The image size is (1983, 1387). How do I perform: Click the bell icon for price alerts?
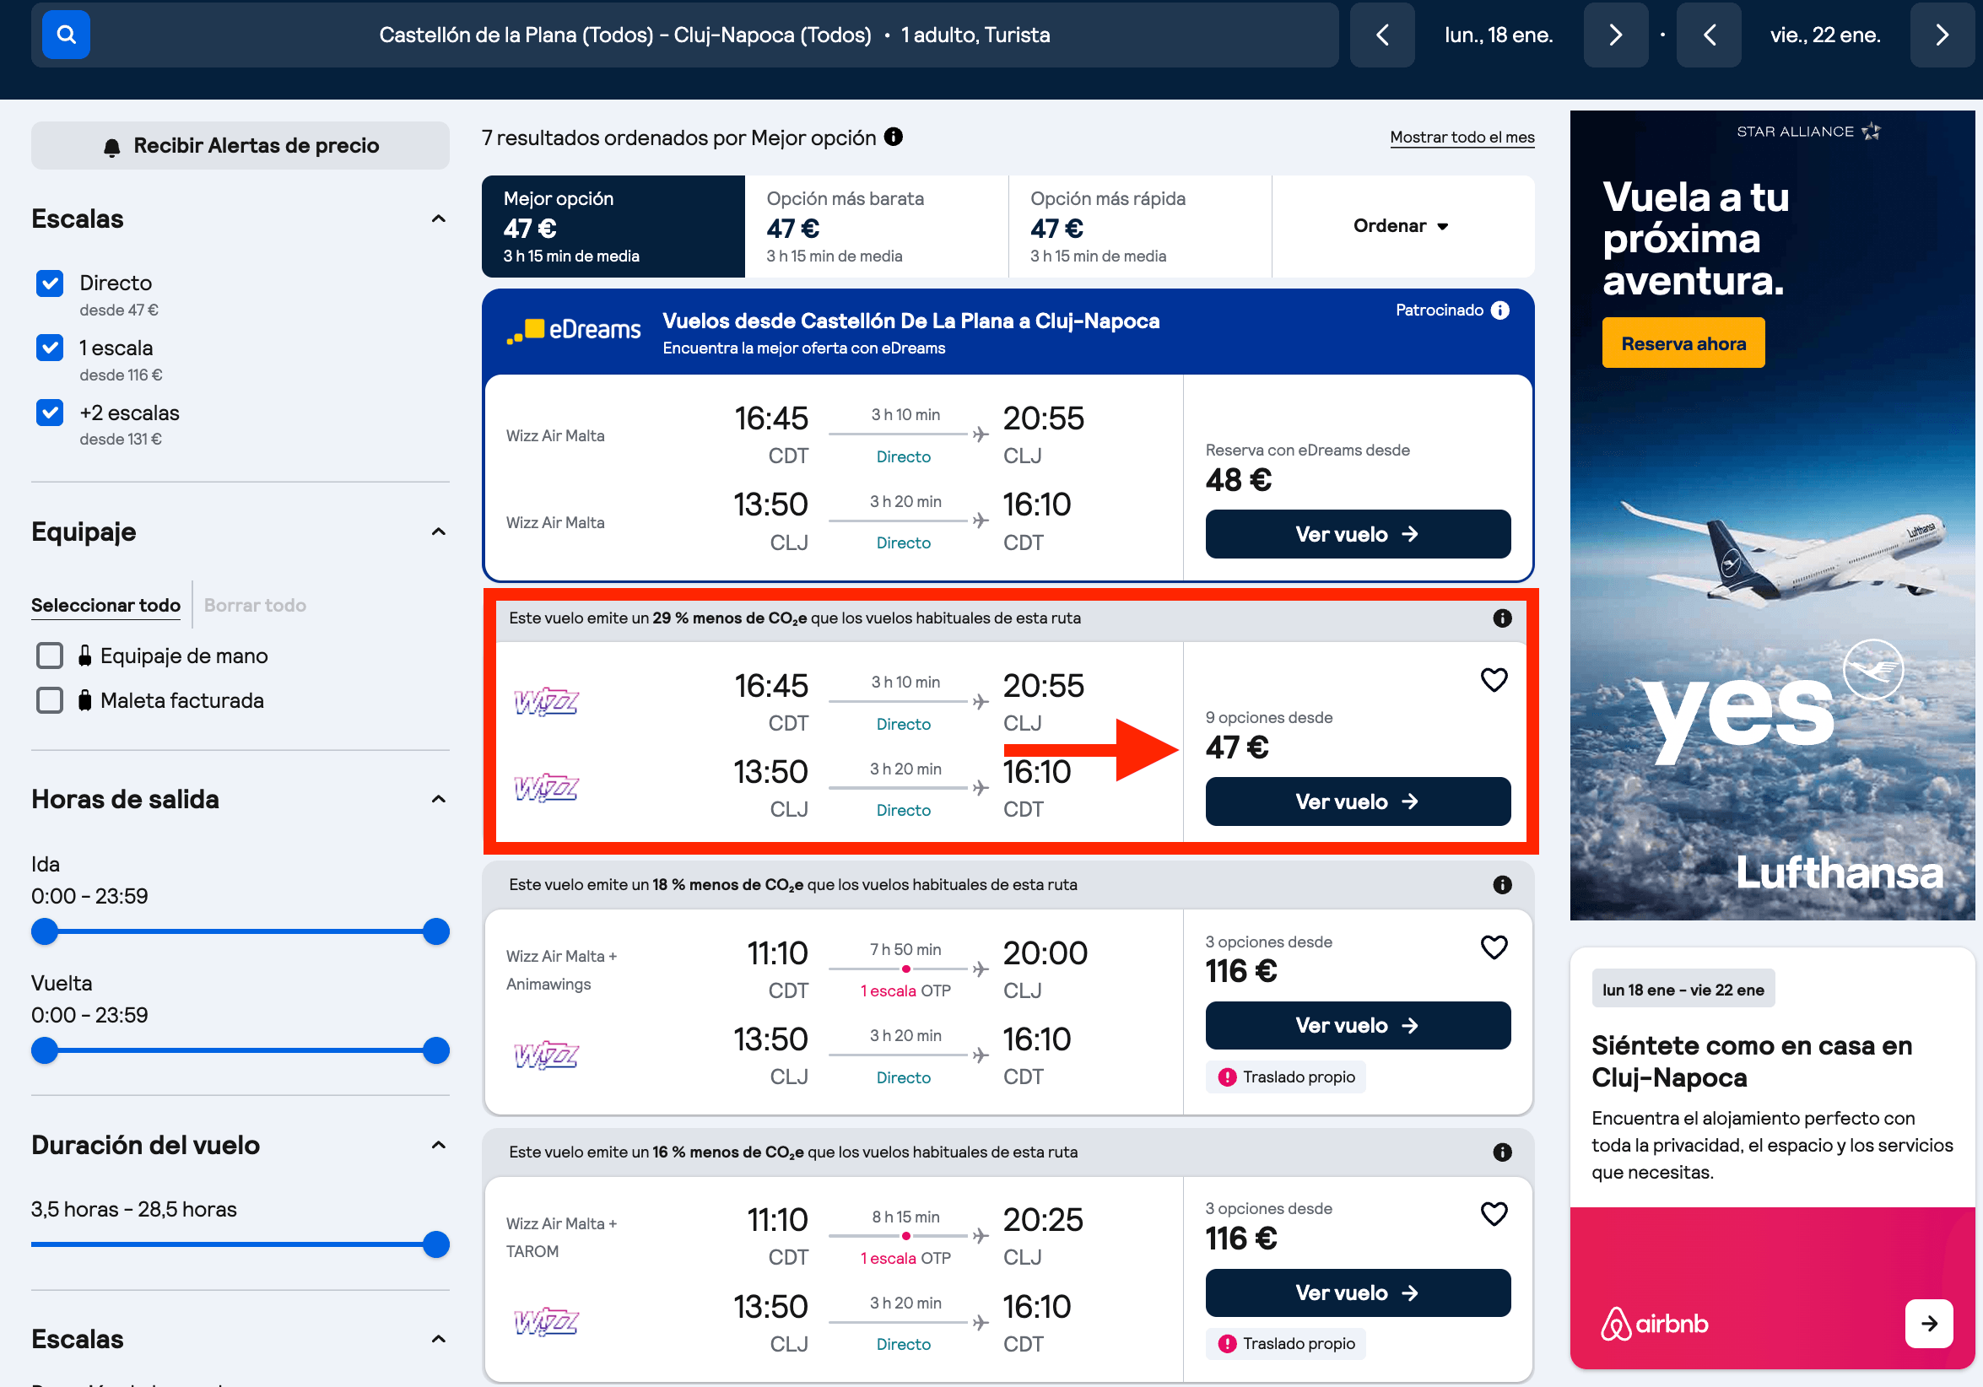(x=111, y=147)
